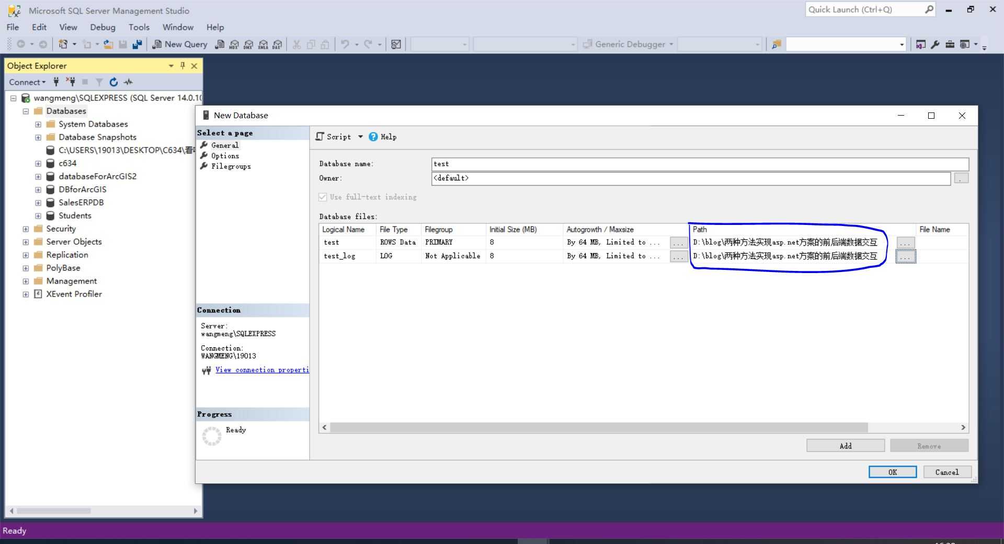Click the Quick Launch search field
Image resolution: width=1004 pixels, height=544 pixels.
coord(864,9)
